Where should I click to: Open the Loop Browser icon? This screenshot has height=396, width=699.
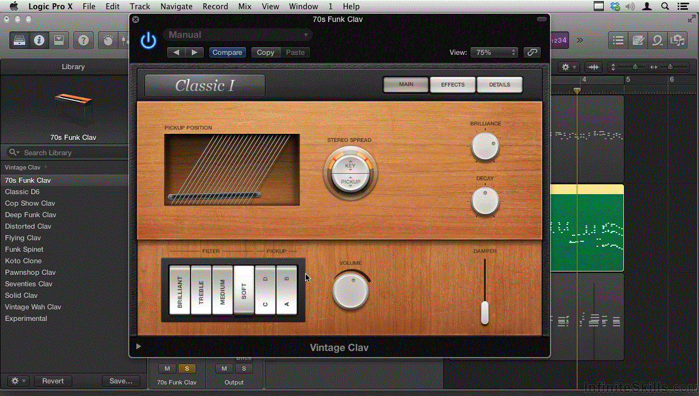pos(657,40)
